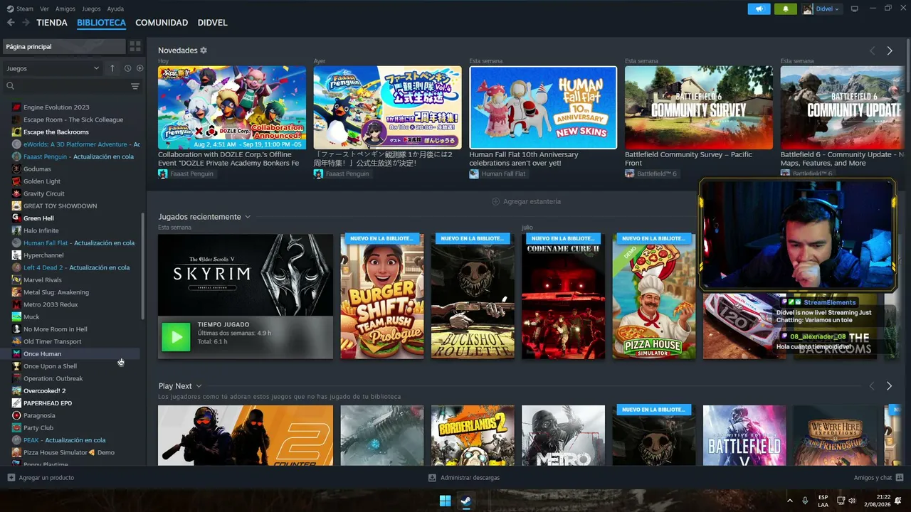
Task: Switch library to grid collections view
Action: pyautogui.click(x=135, y=46)
